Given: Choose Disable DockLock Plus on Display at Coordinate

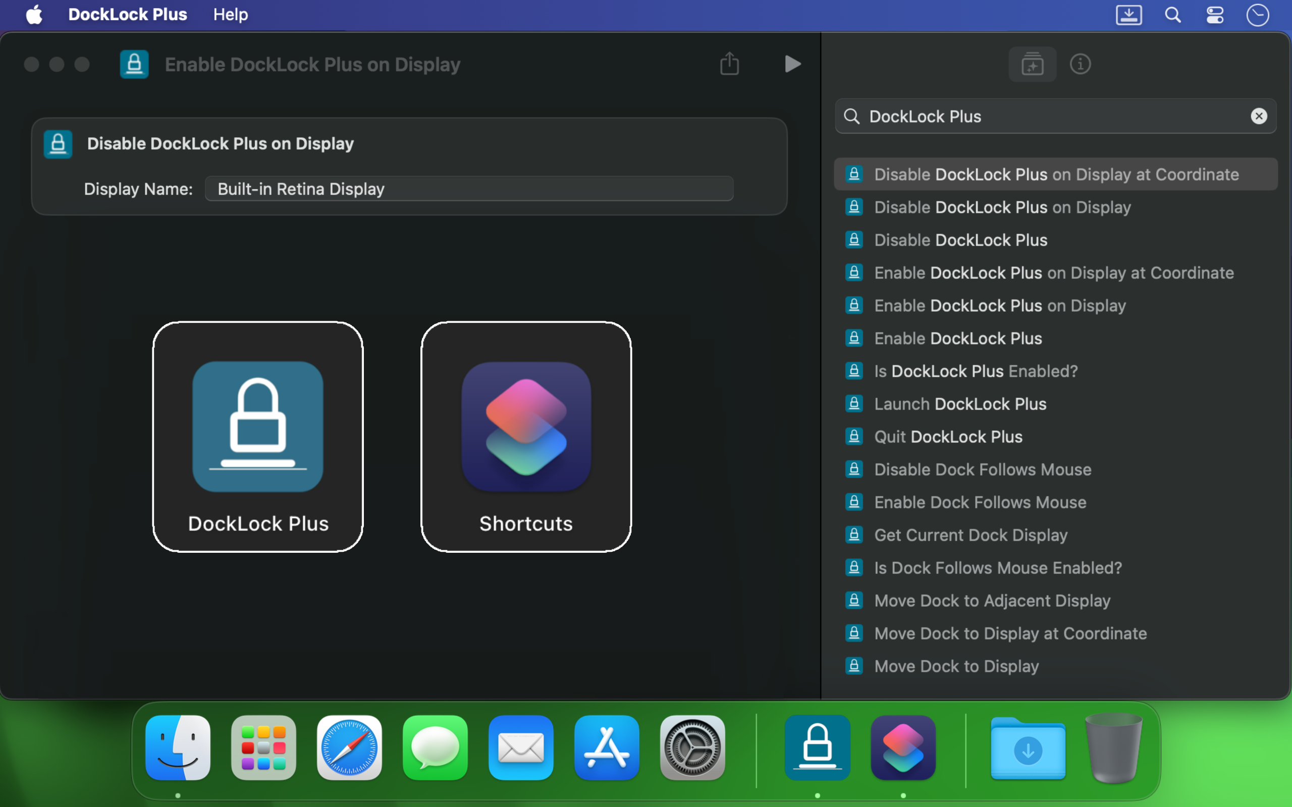Looking at the screenshot, I should tap(1055, 174).
